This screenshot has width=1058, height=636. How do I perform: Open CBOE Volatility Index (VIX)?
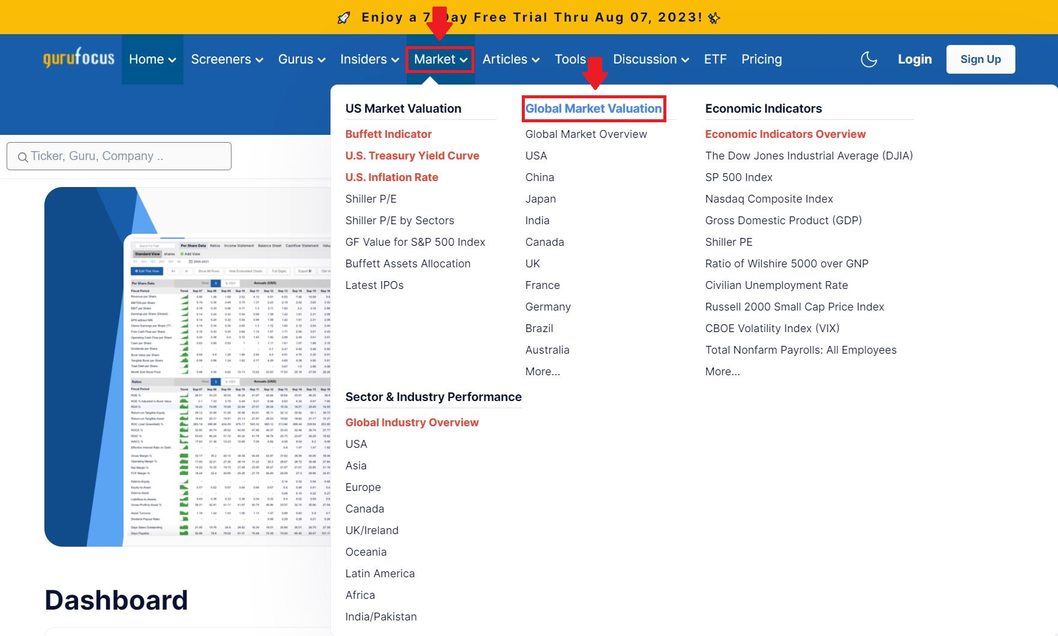(x=772, y=328)
